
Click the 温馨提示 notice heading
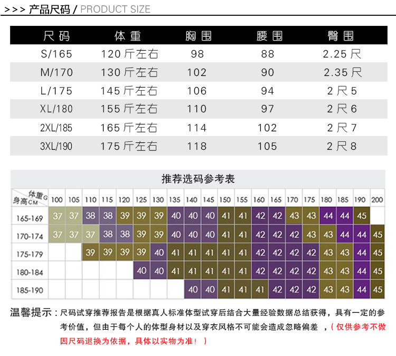(x=31, y=312)
